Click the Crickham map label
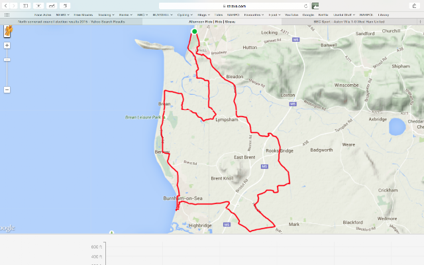Viewport: 424px width, 265px height. click(388, 190)
